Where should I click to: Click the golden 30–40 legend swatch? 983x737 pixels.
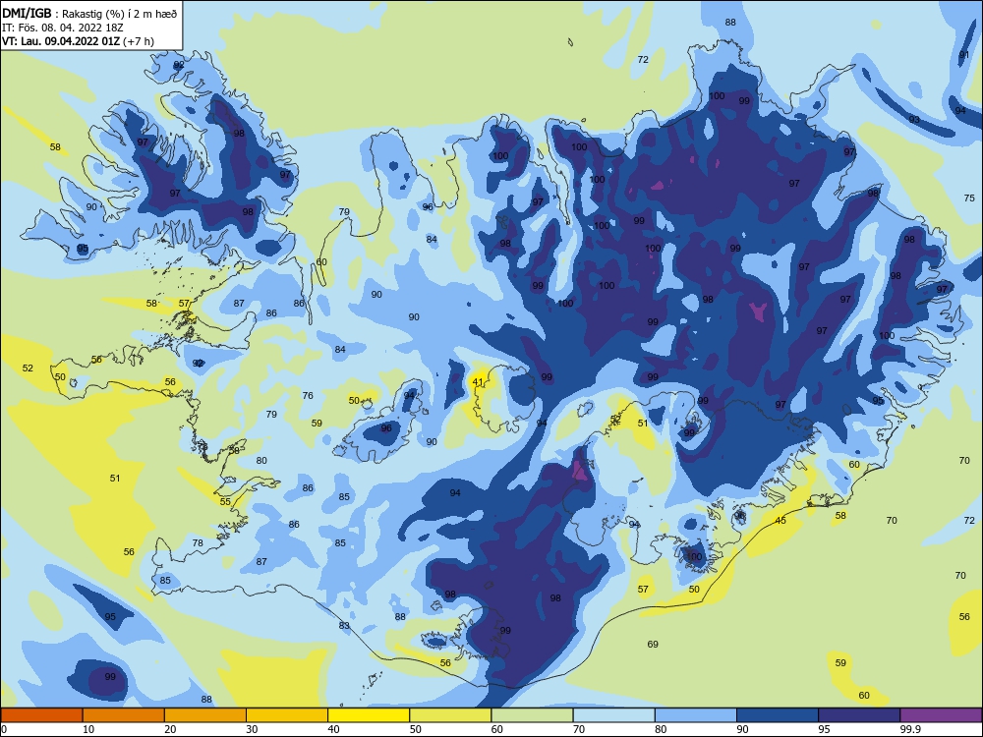pyautogui.click(x=287, y=715)
